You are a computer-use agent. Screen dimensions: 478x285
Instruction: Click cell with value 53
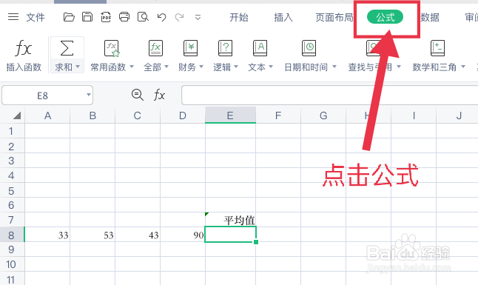92,235
